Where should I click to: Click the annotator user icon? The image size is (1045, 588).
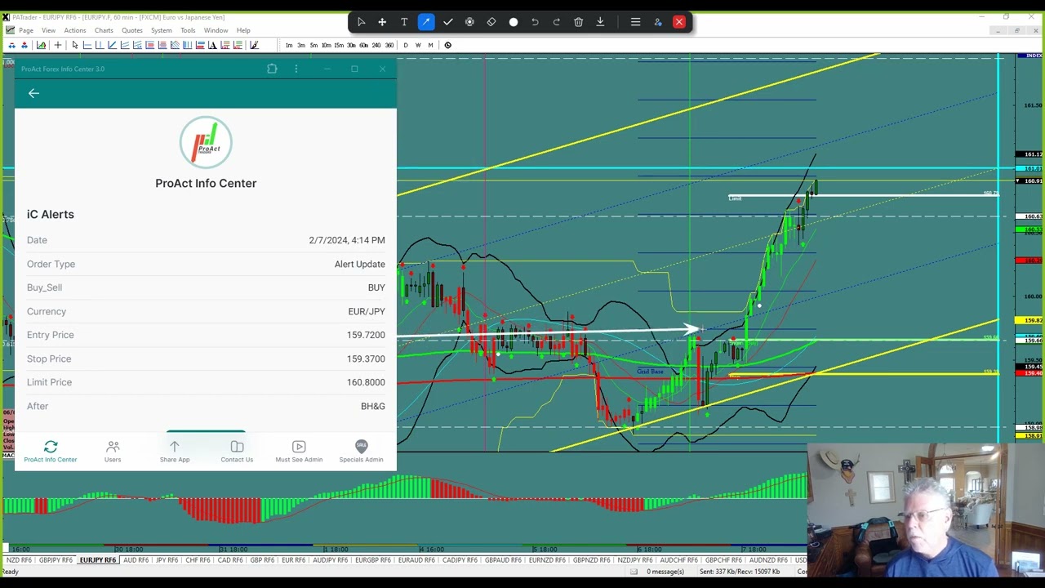click(657, 22)
